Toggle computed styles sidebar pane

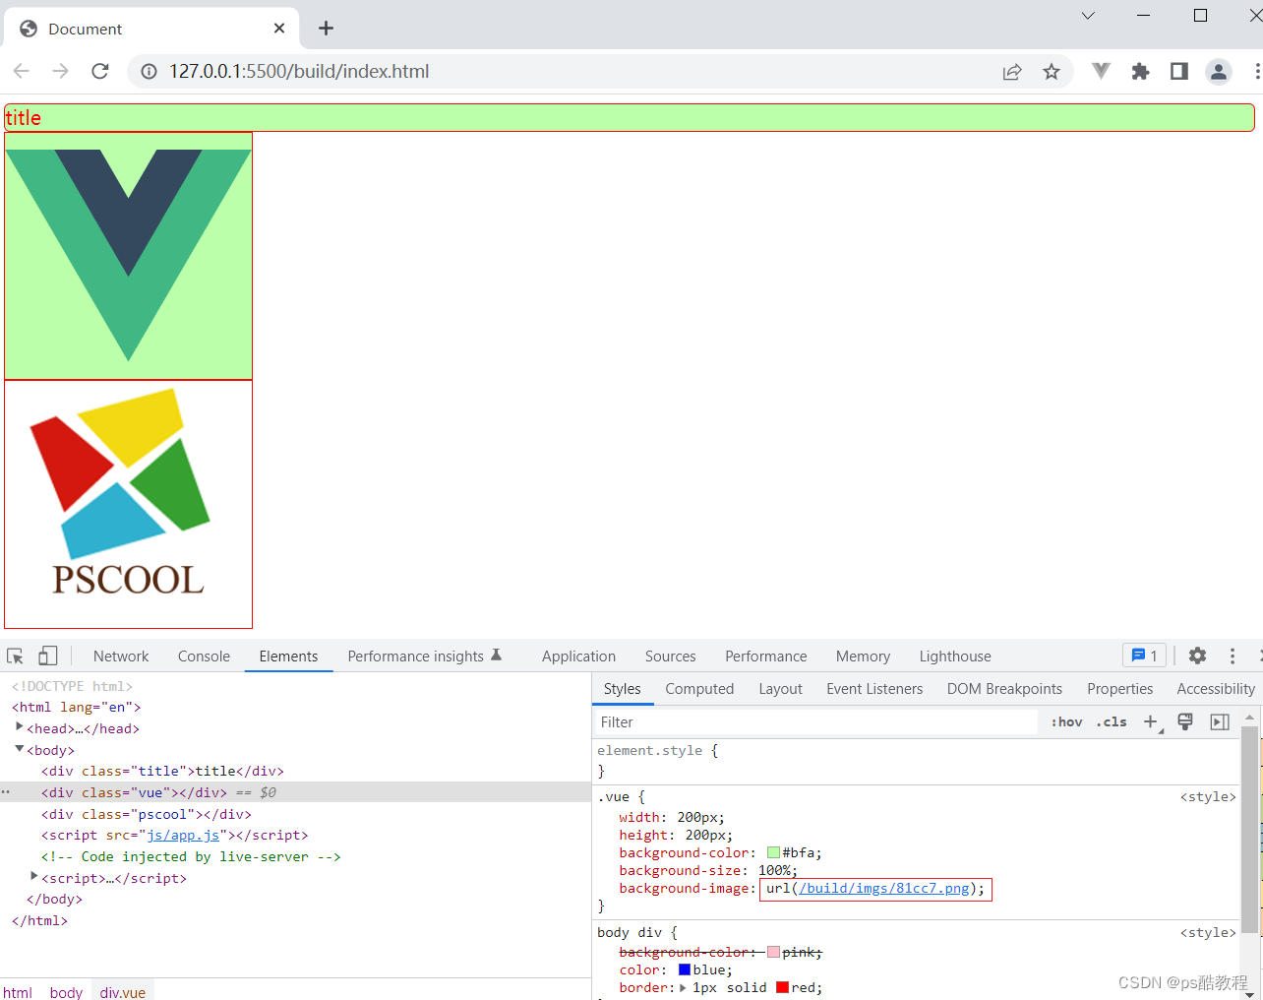pos(1220,722)
